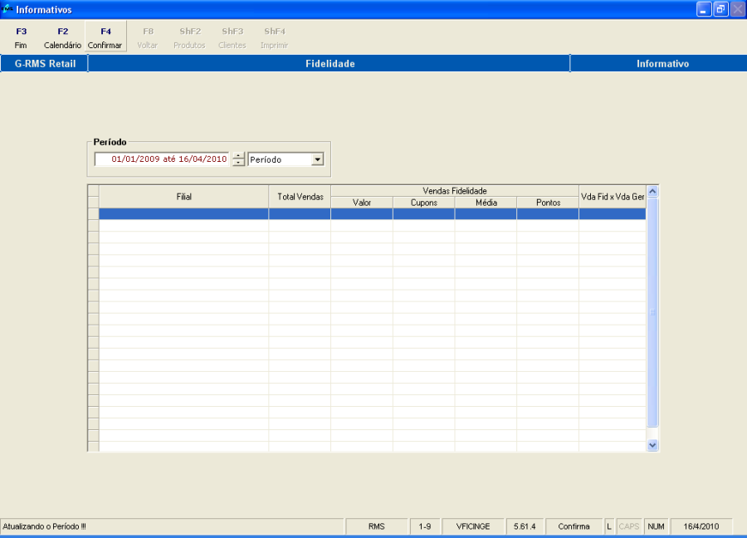The image size is (747, 538).
Task: Decrease period with the spinner down arrow
Action: 238,163
